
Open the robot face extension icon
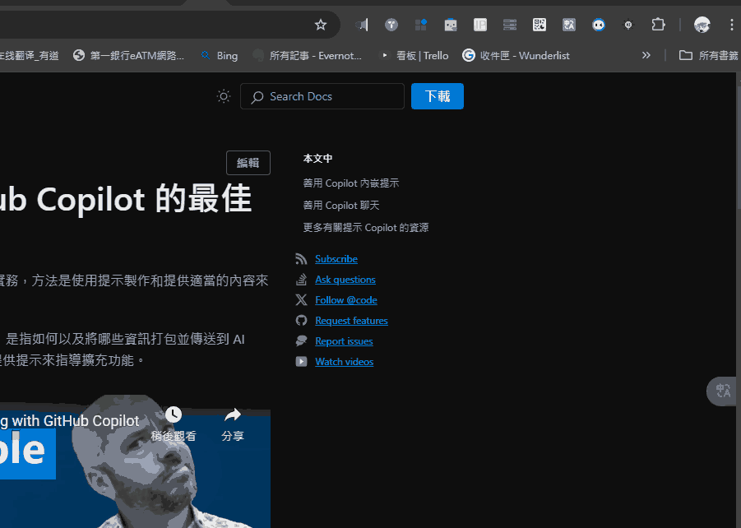pyautogui.click(x=451, y=25)
